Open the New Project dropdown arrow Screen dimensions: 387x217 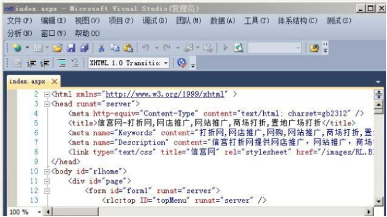coord(27,47)
